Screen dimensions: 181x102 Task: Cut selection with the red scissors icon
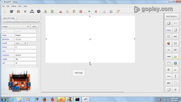pyautogui.click(x=61, y=11)
